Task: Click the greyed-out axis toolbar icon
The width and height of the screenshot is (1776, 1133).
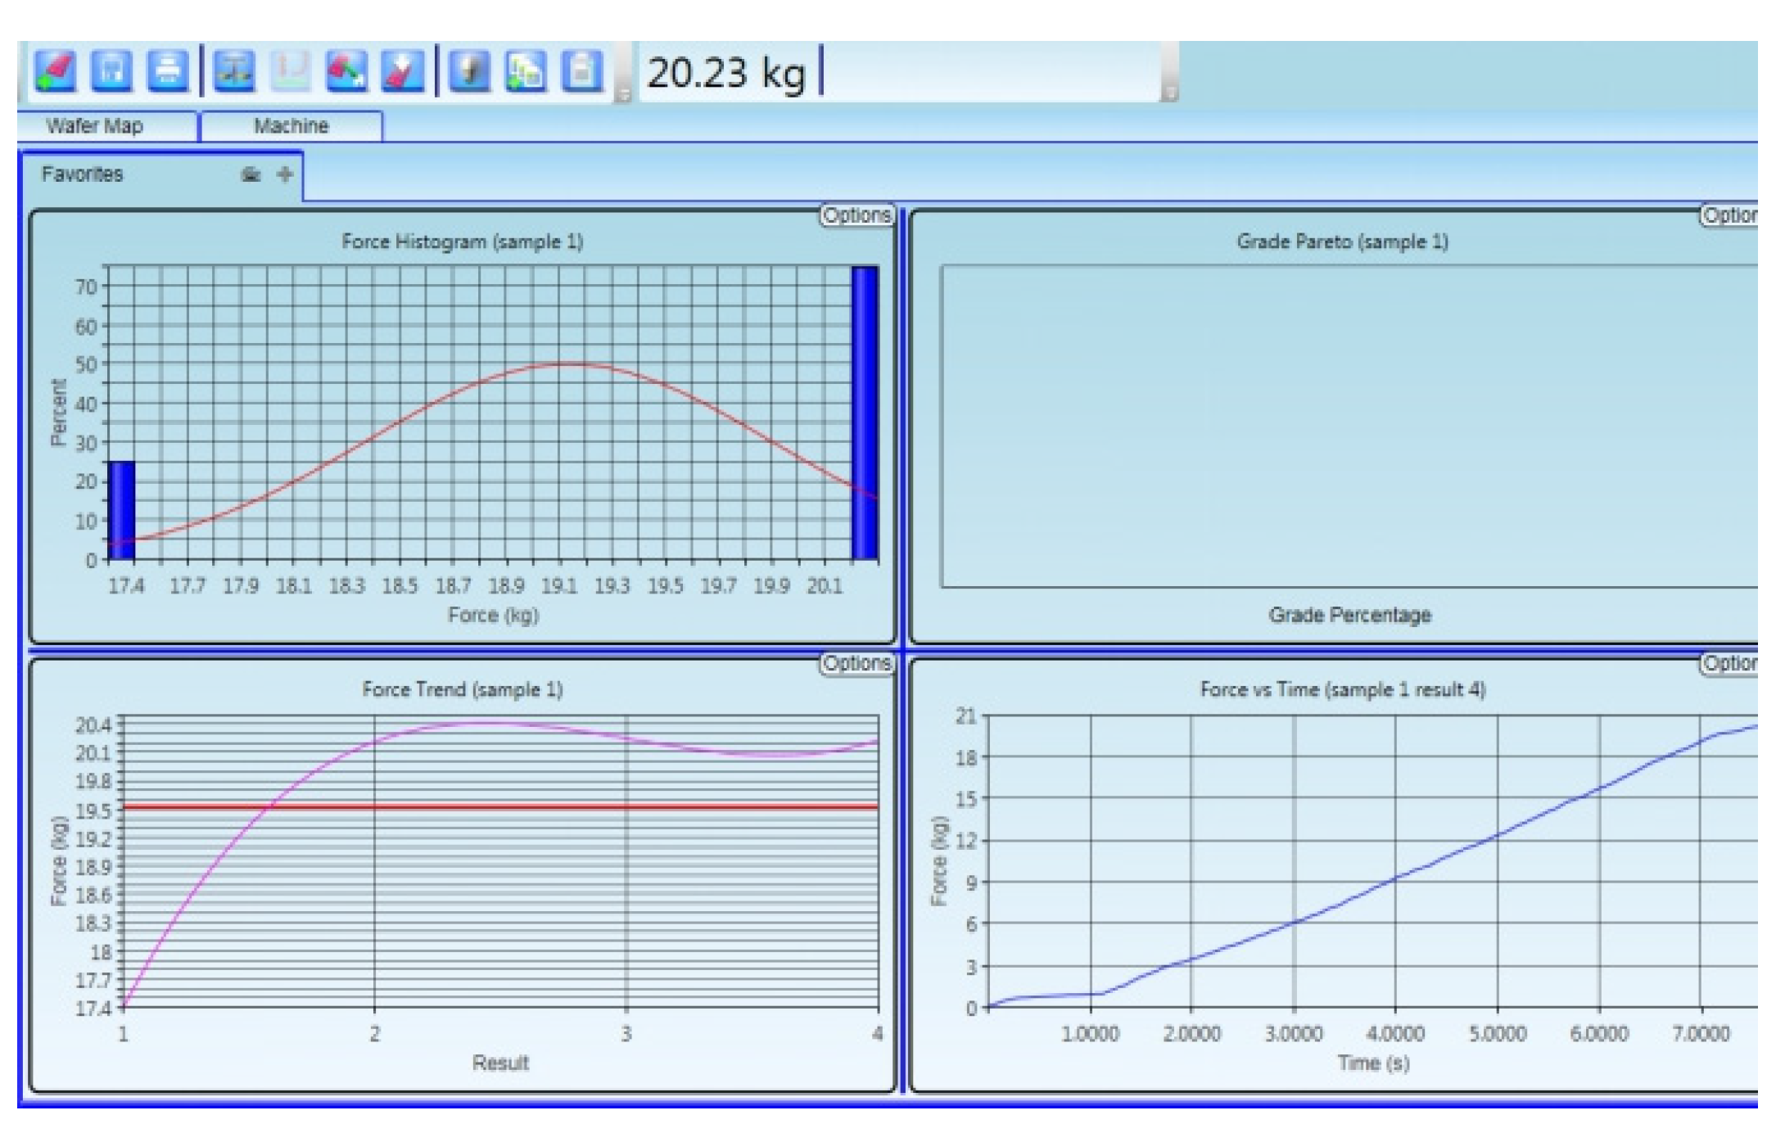Action: coord(290,71)
